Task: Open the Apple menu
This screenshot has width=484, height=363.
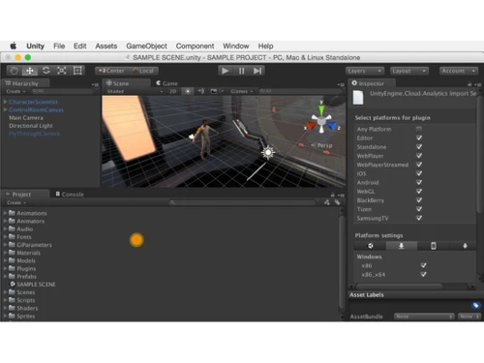Action: point(14,46)
